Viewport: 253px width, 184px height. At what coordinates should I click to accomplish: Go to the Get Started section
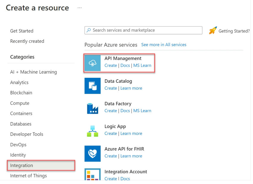point(22,31)
